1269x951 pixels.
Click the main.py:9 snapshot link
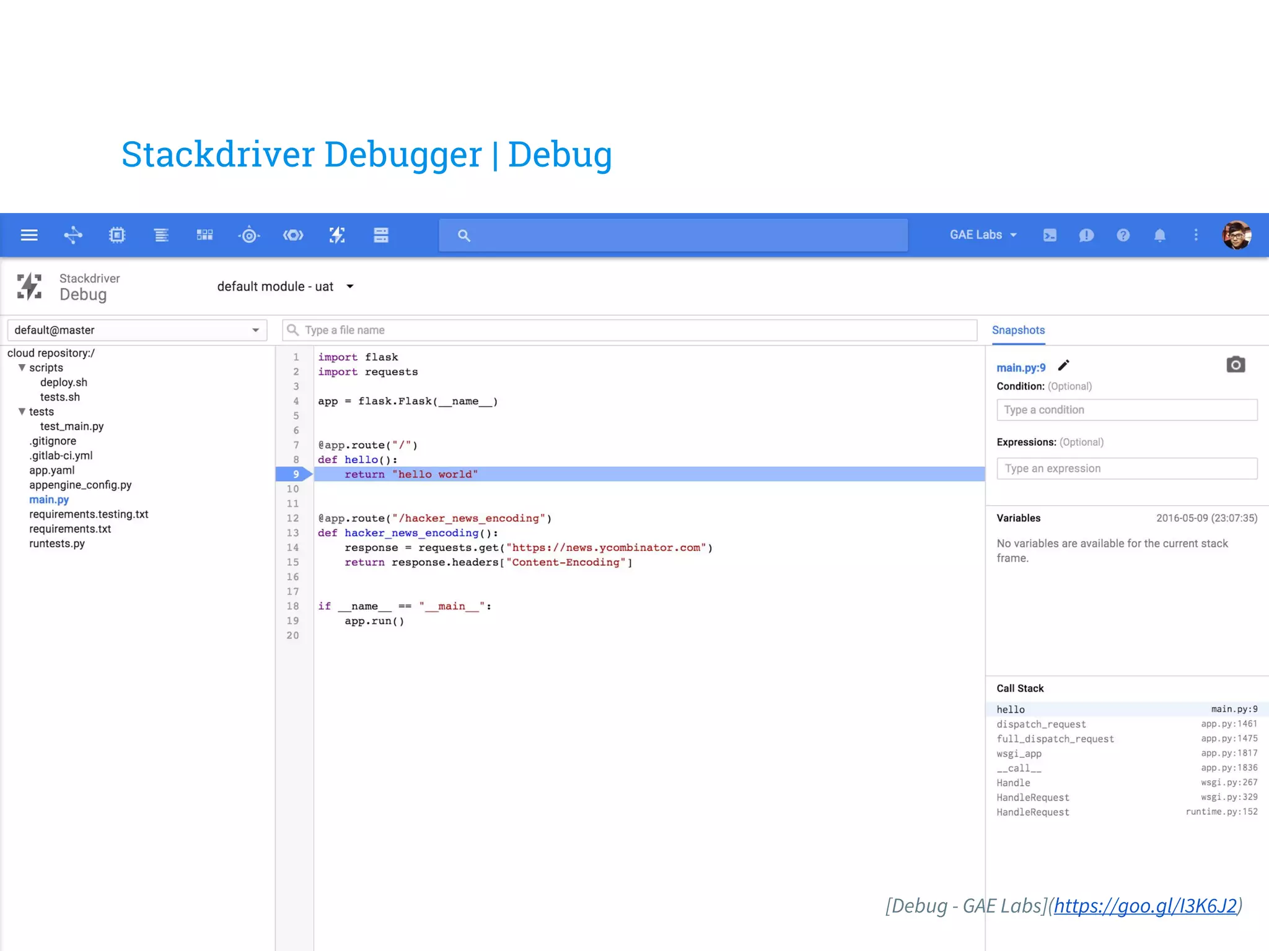click(x=1021, y=368)
